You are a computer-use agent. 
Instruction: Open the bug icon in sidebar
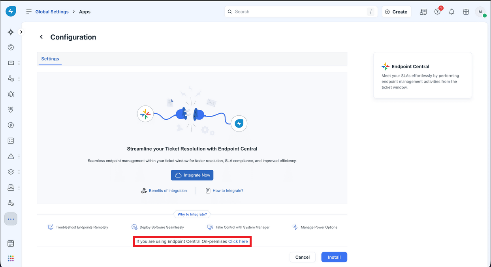[11, 94]
